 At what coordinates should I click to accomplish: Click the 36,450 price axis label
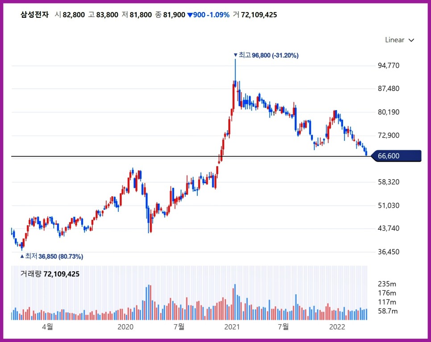tap(389, 251)
